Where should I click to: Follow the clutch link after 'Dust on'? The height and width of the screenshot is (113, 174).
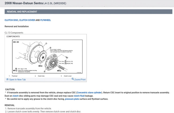tap(16, 96)
